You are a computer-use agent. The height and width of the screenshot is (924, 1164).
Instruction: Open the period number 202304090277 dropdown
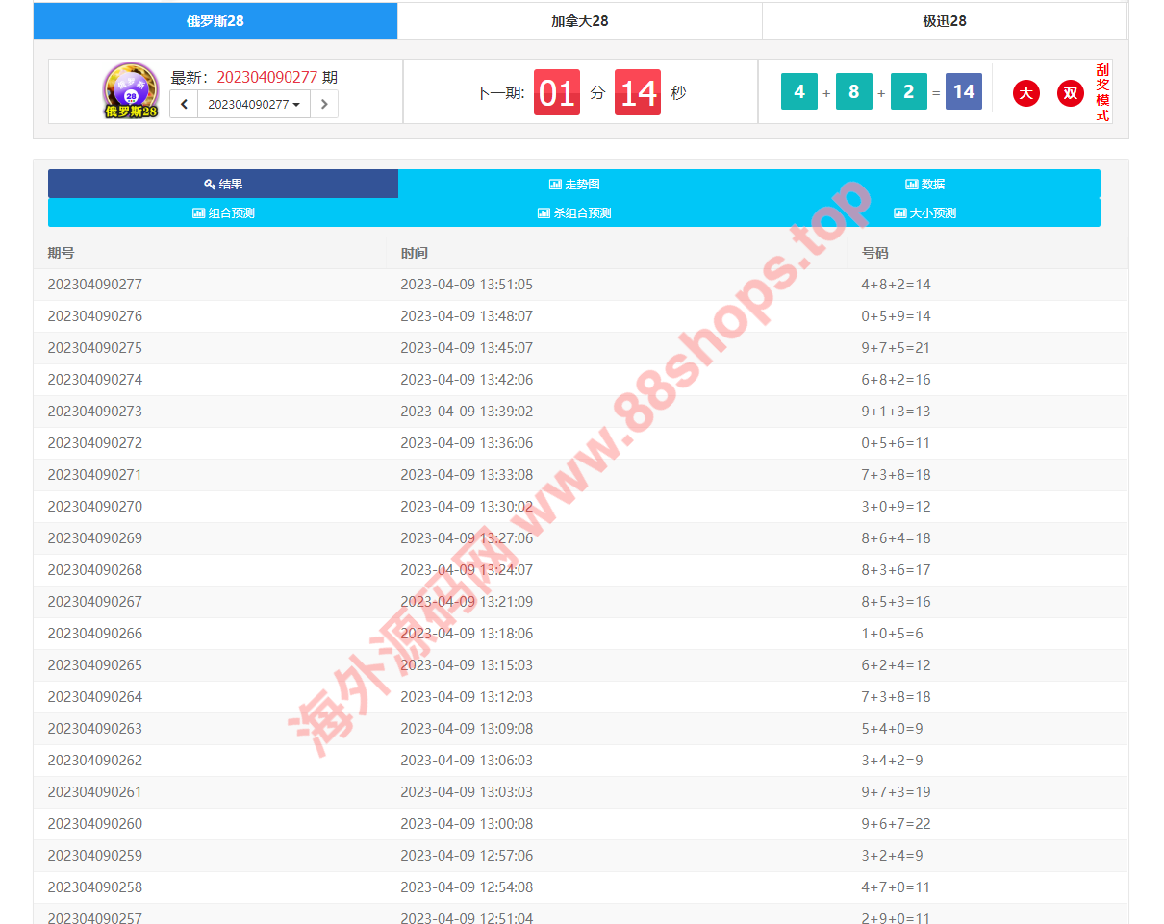click(x=254, y=104)
